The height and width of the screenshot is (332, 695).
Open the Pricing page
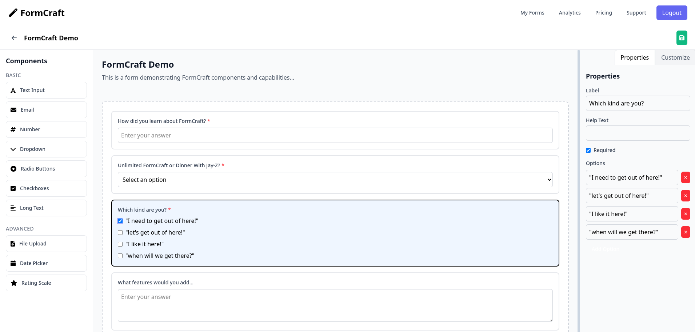pos(603,13)
